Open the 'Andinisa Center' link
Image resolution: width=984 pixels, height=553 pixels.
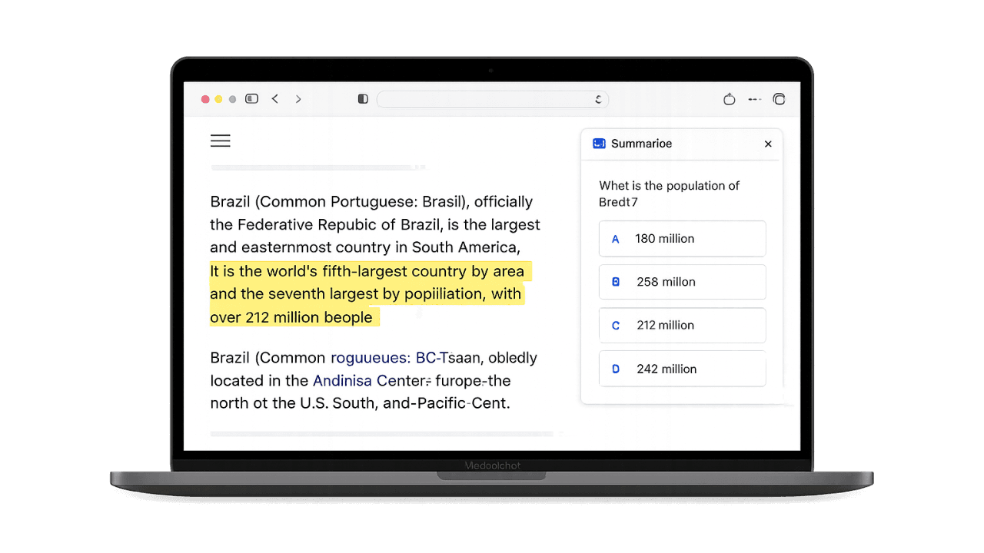click(x=369, y=381)
